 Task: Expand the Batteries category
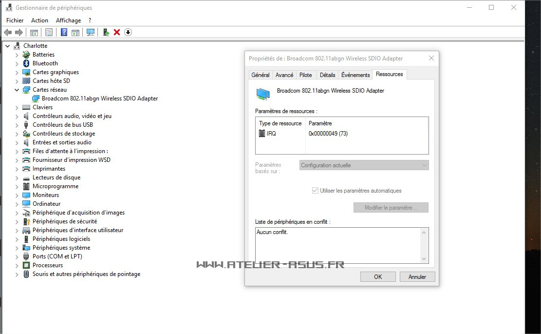click(x=17, y=55)
